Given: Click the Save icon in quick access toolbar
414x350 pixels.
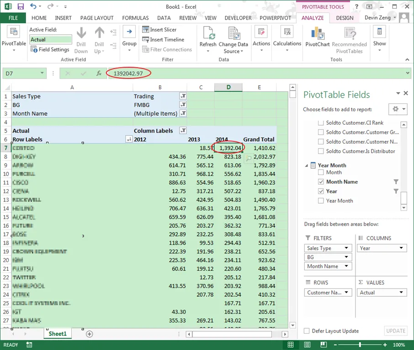Looking at the screenshot, I should point(21,6).
